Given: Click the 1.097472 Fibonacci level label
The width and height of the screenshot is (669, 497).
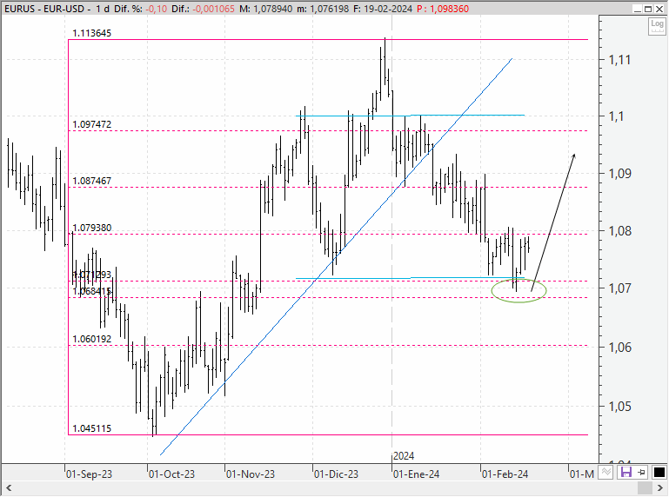Looking at the screenshot, I should (91, 124).
